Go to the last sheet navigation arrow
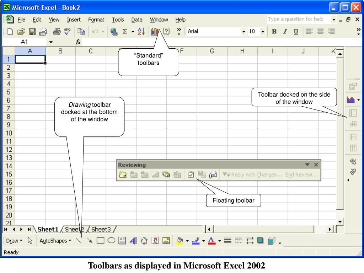 click(29, 229)
